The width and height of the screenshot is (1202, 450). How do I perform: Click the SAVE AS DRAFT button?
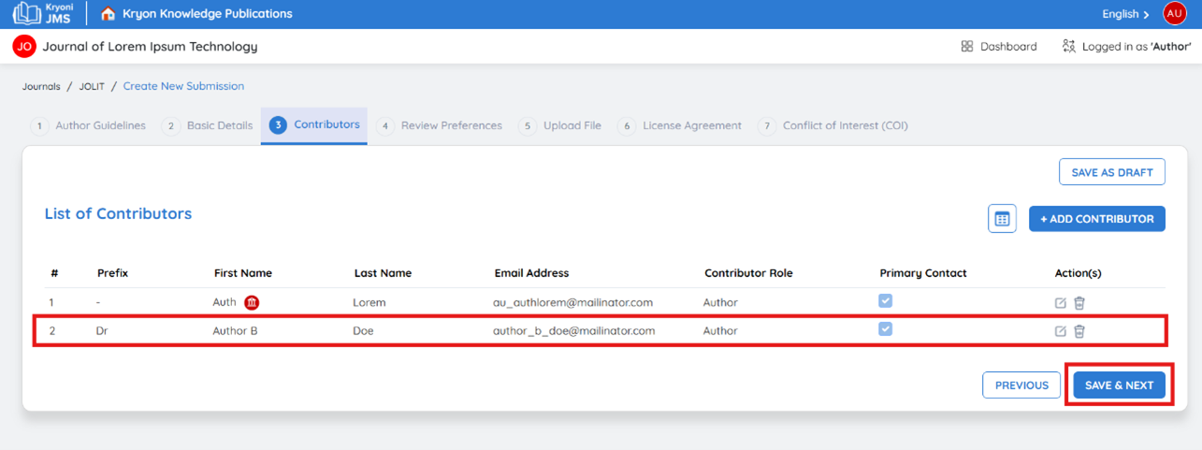click(1112, 172)
